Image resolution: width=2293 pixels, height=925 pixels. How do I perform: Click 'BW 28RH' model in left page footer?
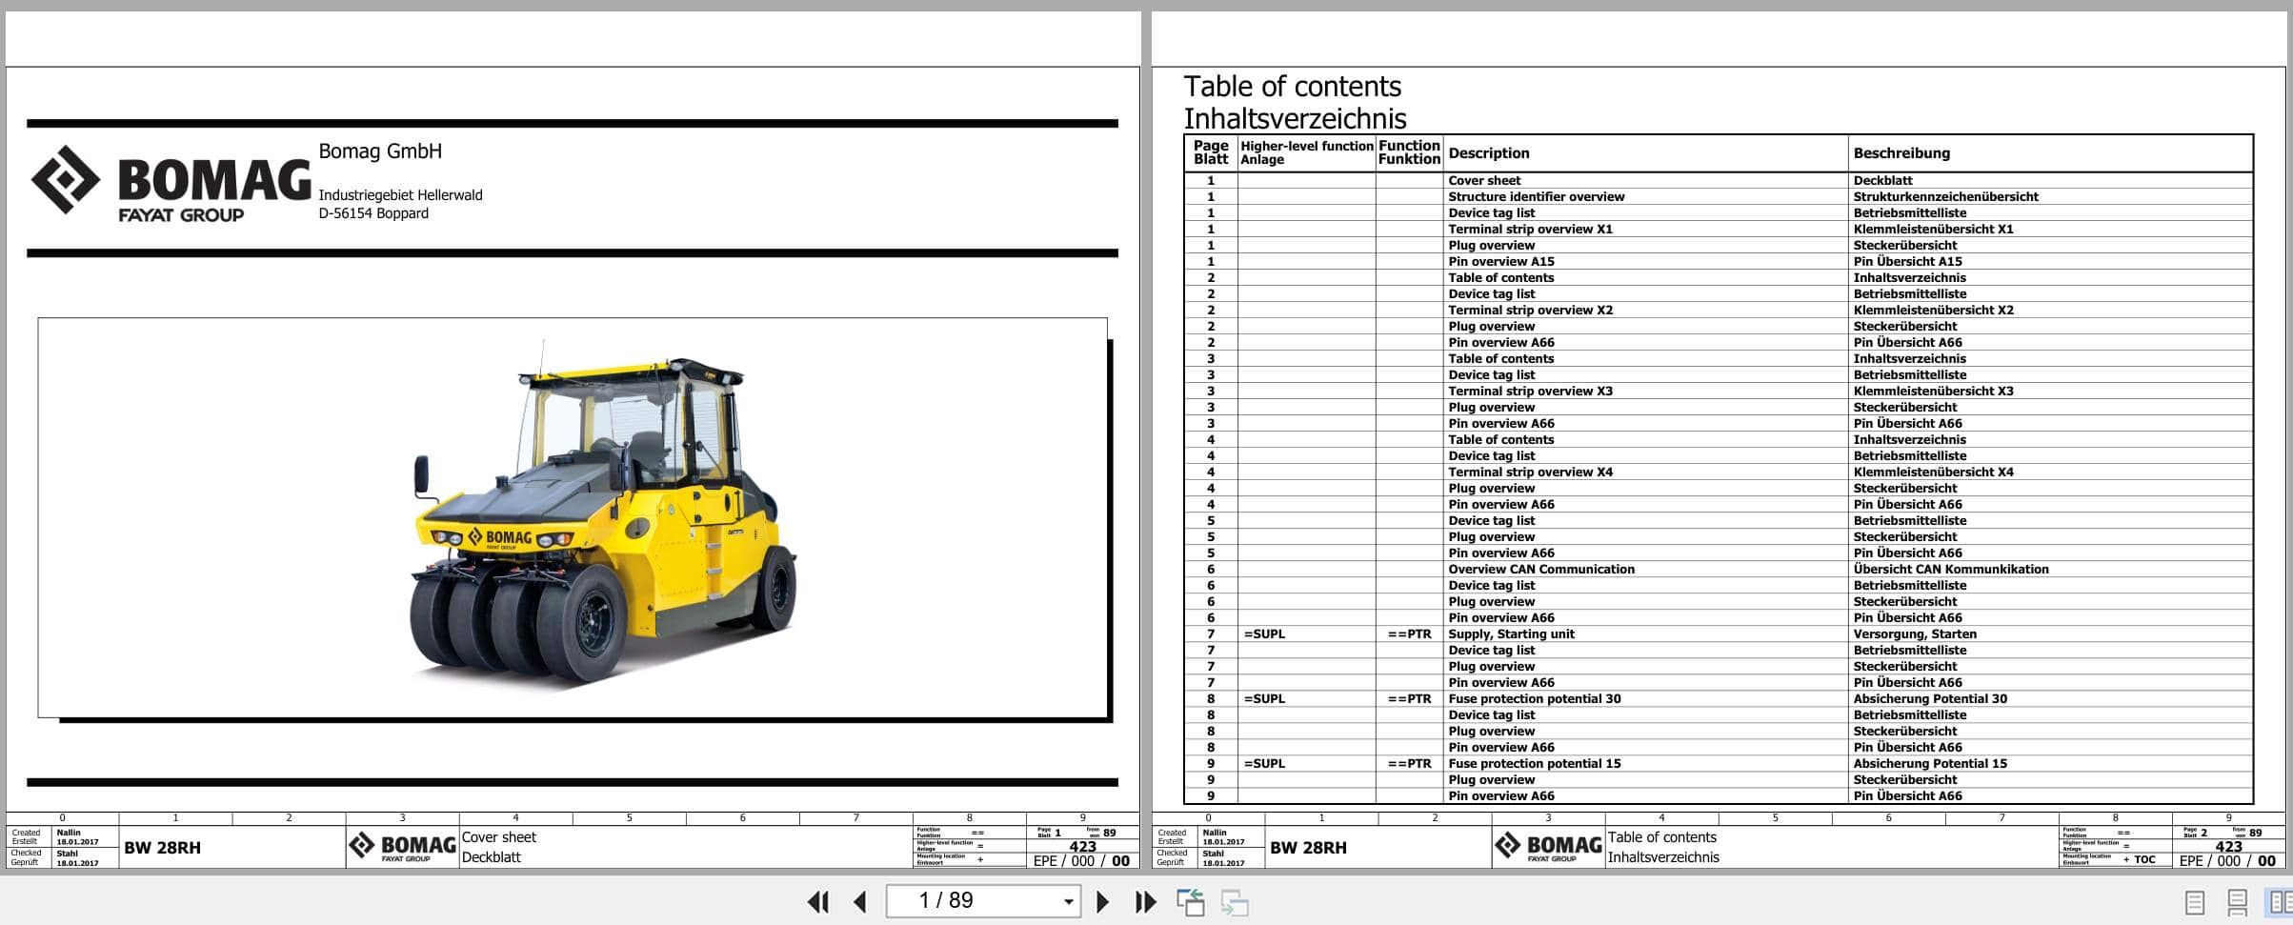coord(162,848)
